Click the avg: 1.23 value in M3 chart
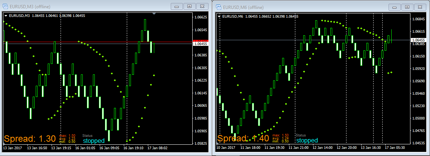Viewport: 430px width, 156px height. 67,138
